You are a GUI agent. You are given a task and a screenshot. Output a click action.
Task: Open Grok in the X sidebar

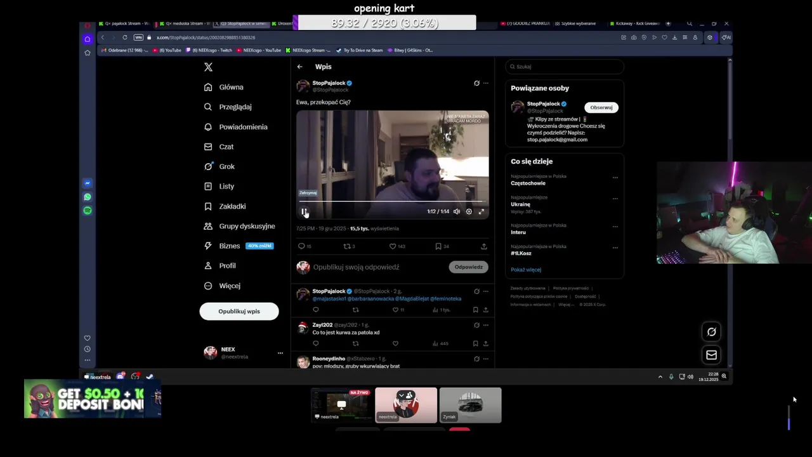(219, 166)
